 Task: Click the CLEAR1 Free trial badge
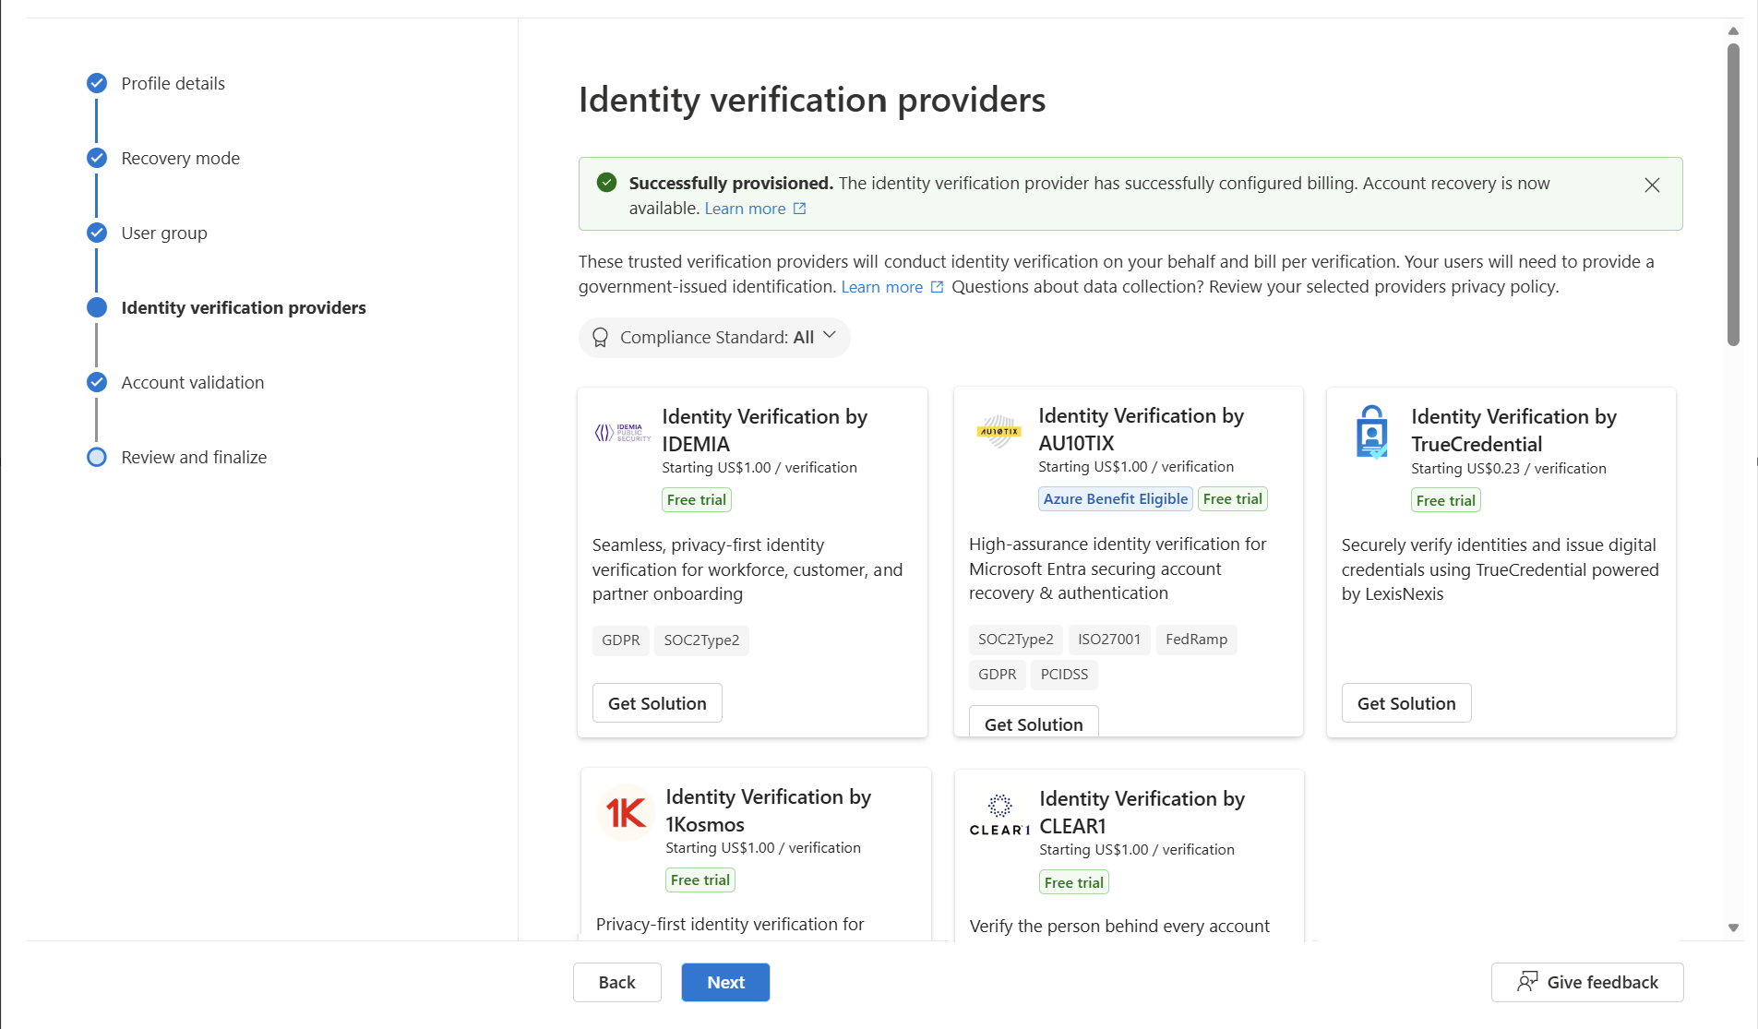(x=1074, y=883)
